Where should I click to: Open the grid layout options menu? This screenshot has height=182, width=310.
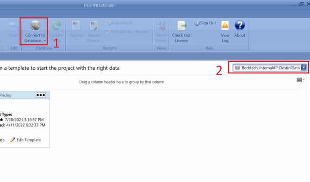pyautogui.click(x=300, y=80)
